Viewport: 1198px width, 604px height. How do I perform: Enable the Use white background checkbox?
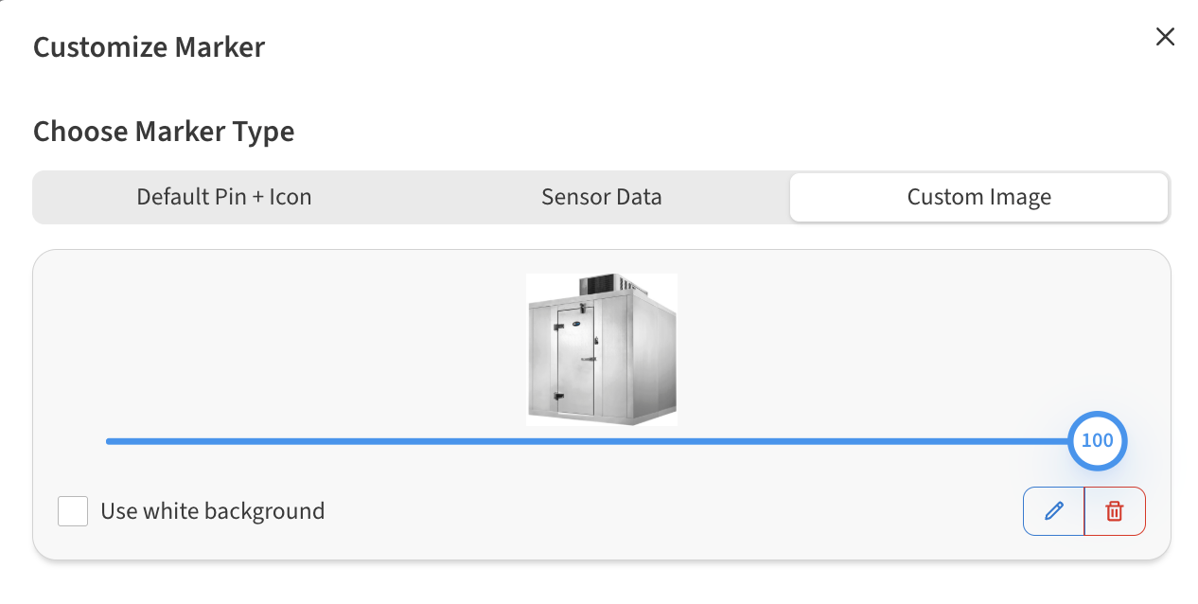(x=73, y=511)
